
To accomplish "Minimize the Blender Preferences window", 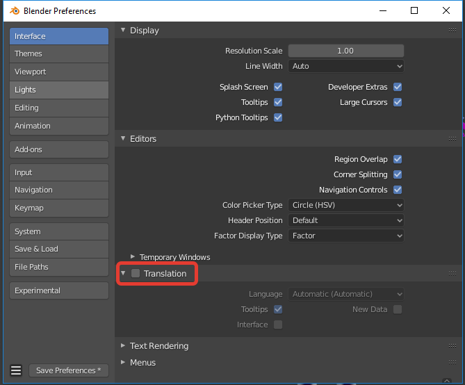I will click(383, 10).
